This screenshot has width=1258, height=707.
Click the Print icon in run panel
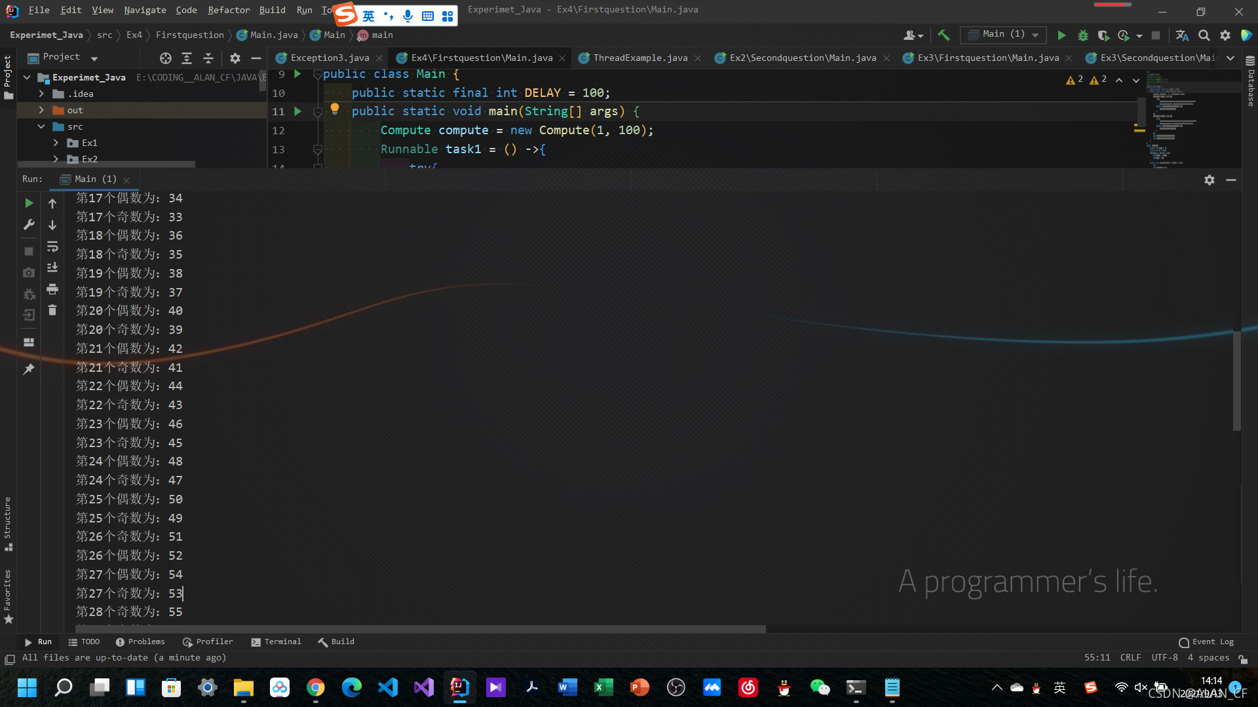(x=52, y=289)
